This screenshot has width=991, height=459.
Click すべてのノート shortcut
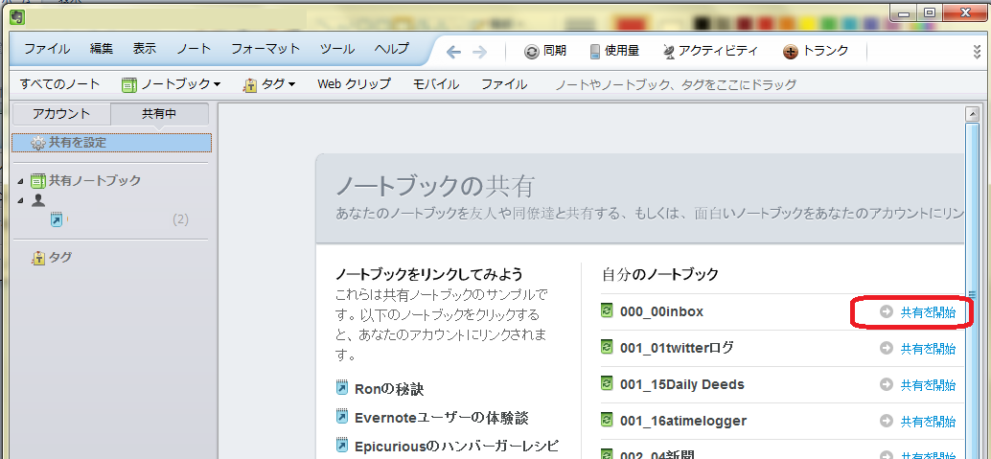[x=59, y=84]
